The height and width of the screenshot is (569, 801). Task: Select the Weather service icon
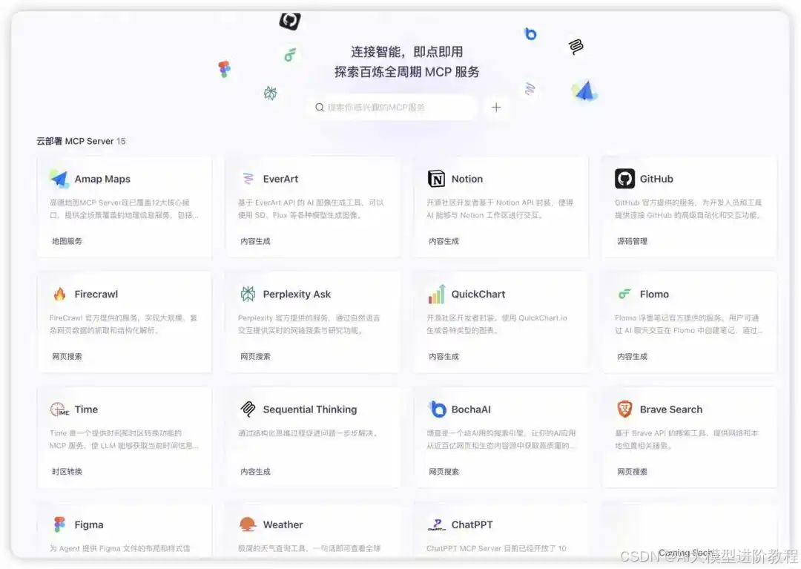[x=248, y=524]
